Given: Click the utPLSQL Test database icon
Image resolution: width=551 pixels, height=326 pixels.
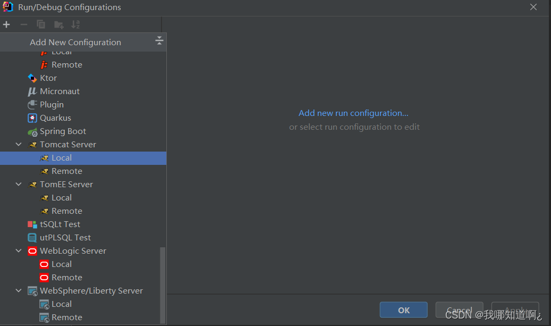Looking at the screenshot, I should pos(32,238).
